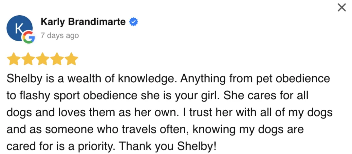352x154 pixels.
Task: Click the blue verified checkmark badge
Action: click(x=134, y=22)
